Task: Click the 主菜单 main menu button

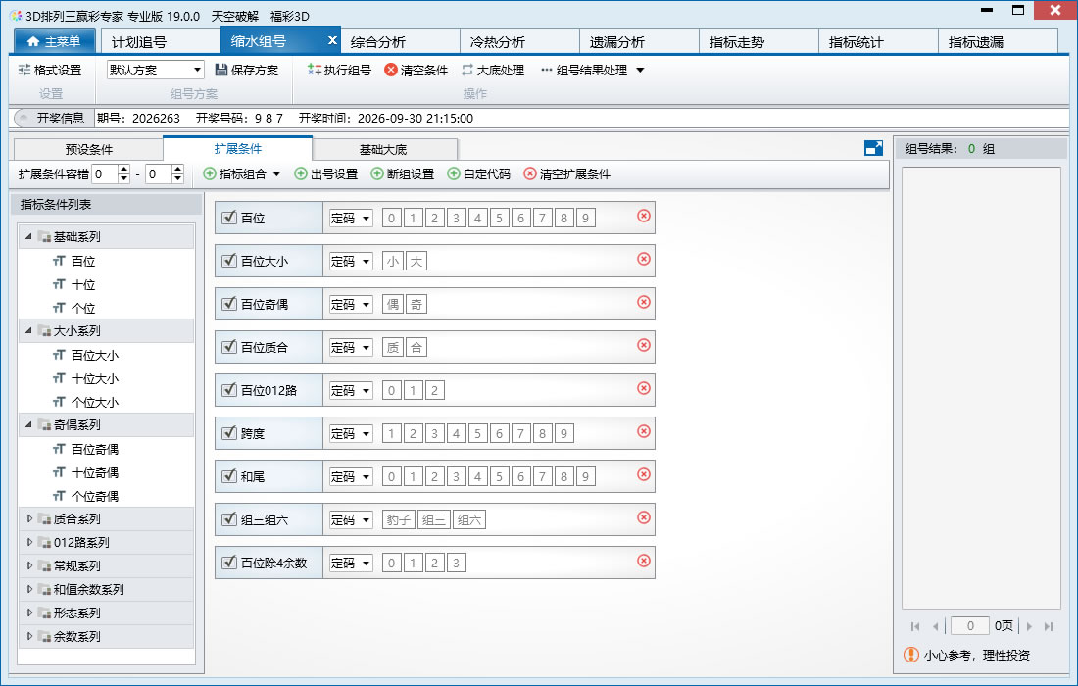Action: coord(54,41)
